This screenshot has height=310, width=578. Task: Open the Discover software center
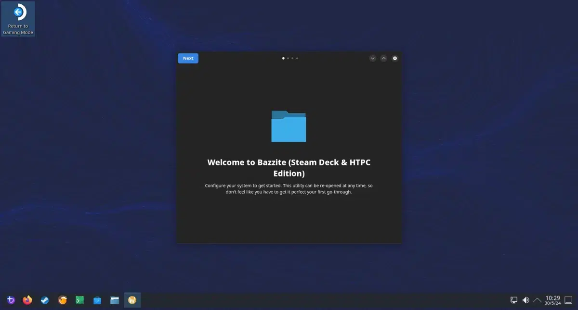point(97,299)
